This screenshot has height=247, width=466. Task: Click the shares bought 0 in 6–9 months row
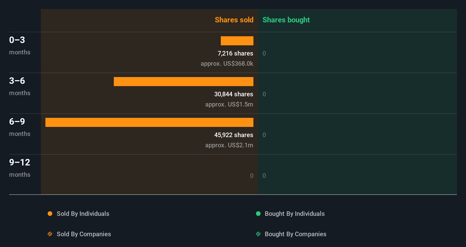coord(264,135)
